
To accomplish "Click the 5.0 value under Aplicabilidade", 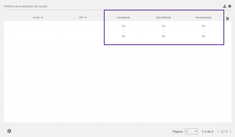I will point(163,36).
